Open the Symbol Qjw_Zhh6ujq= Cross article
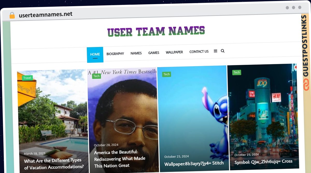311x173 pixels. [x=263, y=162]
